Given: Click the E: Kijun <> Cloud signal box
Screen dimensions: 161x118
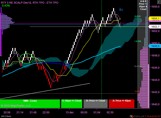Looking at the screenshot, I should tap(72, 104).
